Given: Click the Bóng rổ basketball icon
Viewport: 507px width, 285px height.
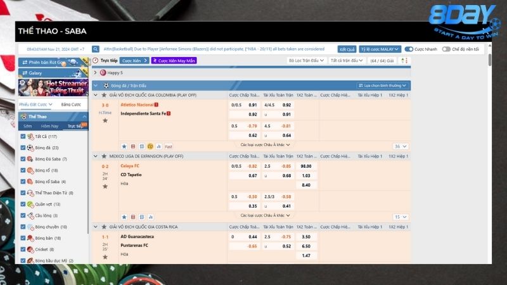Looking at the screenshot, I should tap(30, 170).
